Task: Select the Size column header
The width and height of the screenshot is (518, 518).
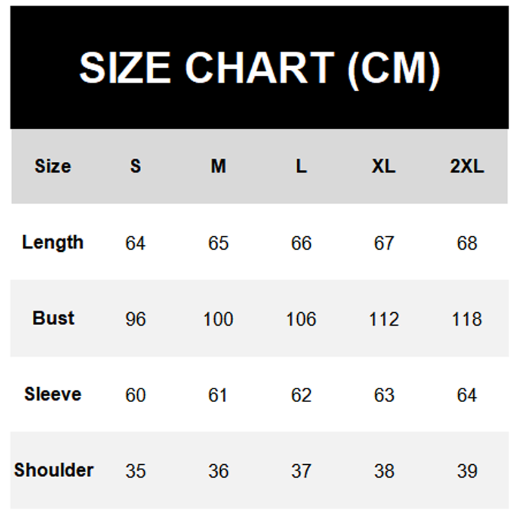Action: [52, 166]
